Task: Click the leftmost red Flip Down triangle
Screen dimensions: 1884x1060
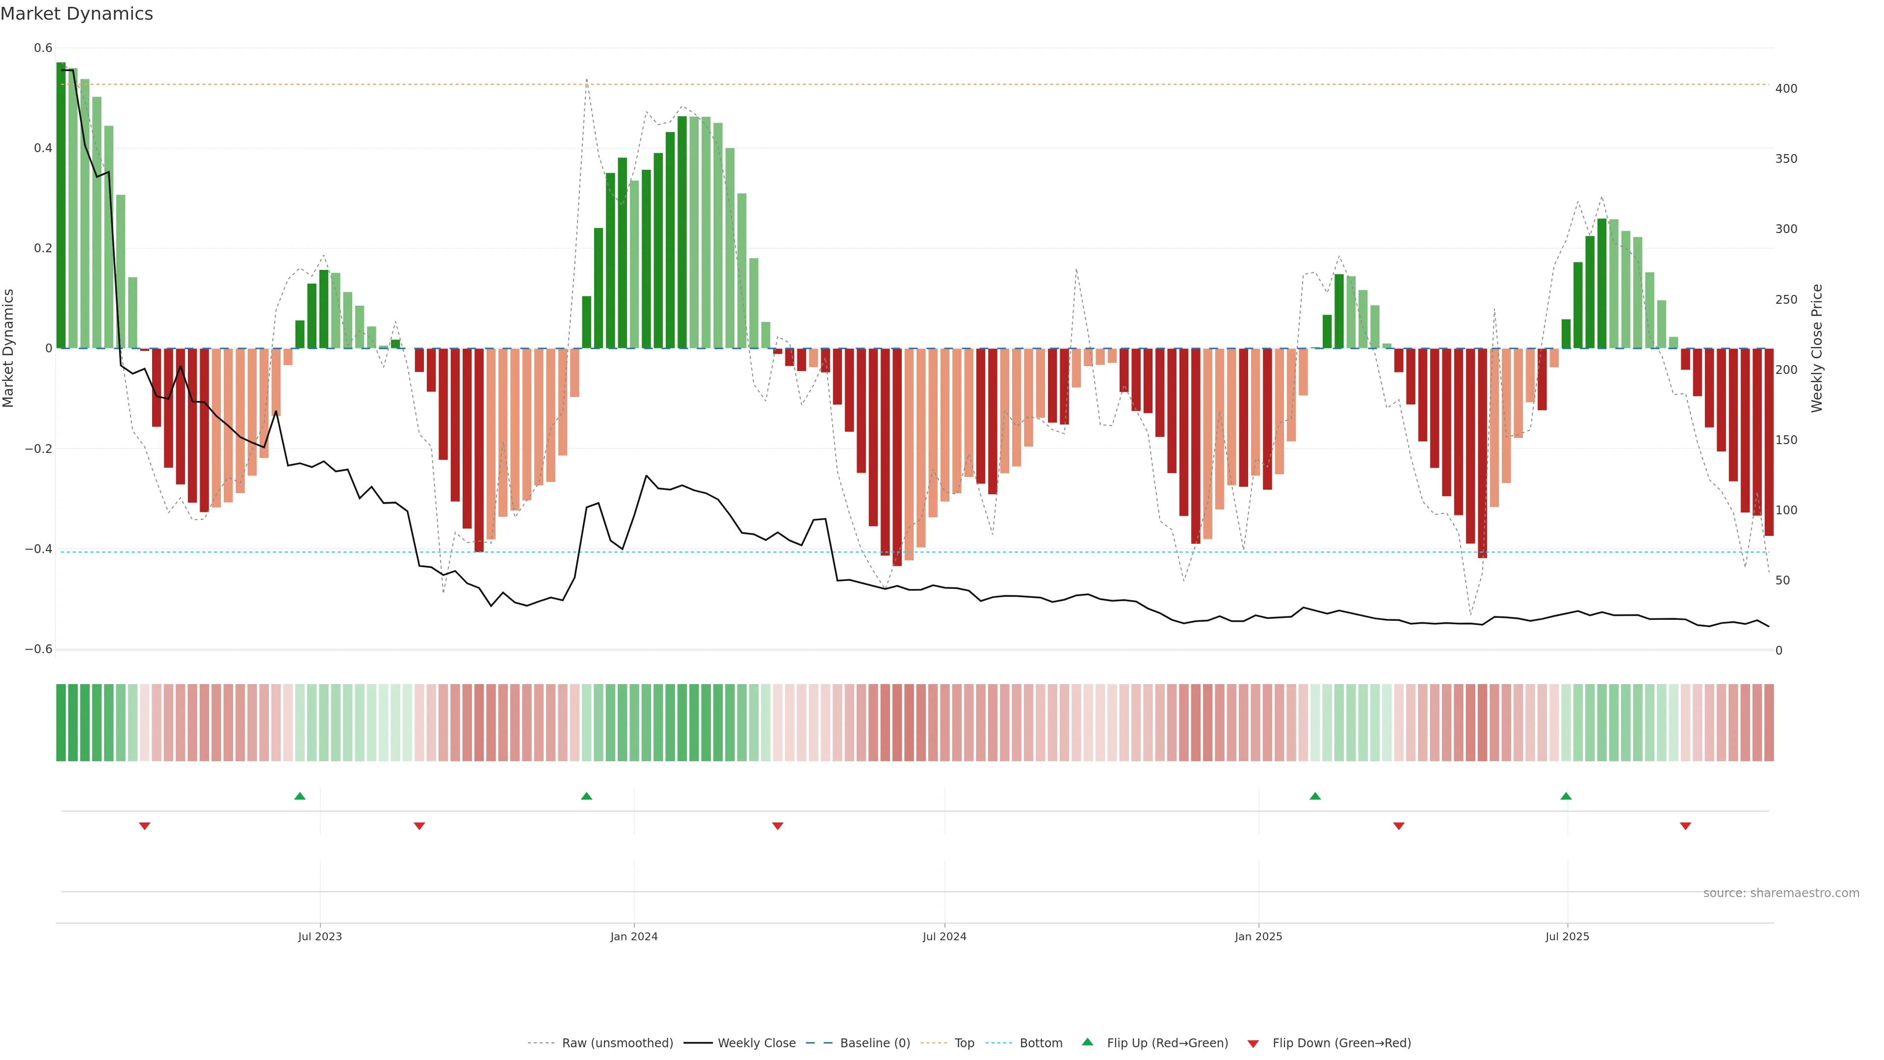Action: tap(145, 826)
